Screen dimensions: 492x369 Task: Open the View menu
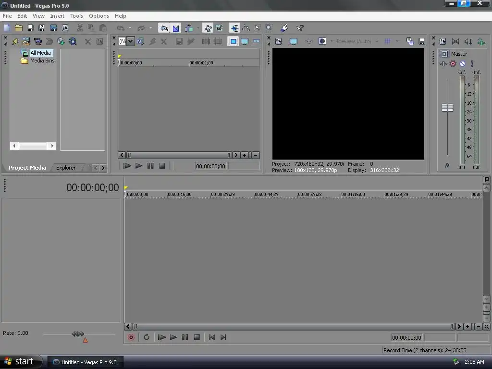38,16
